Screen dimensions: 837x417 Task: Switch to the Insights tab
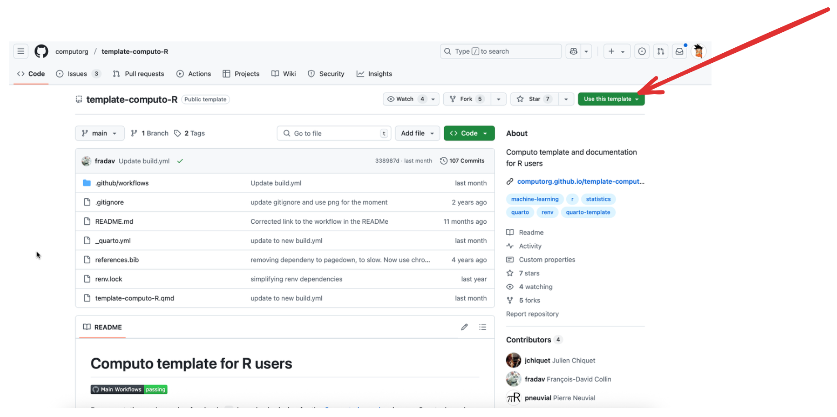(x=374, y=74)
